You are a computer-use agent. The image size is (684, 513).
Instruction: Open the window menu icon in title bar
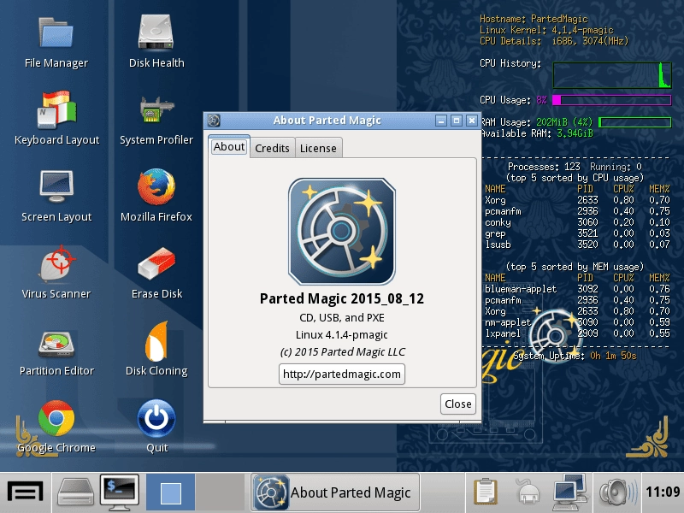click(214, 121)
